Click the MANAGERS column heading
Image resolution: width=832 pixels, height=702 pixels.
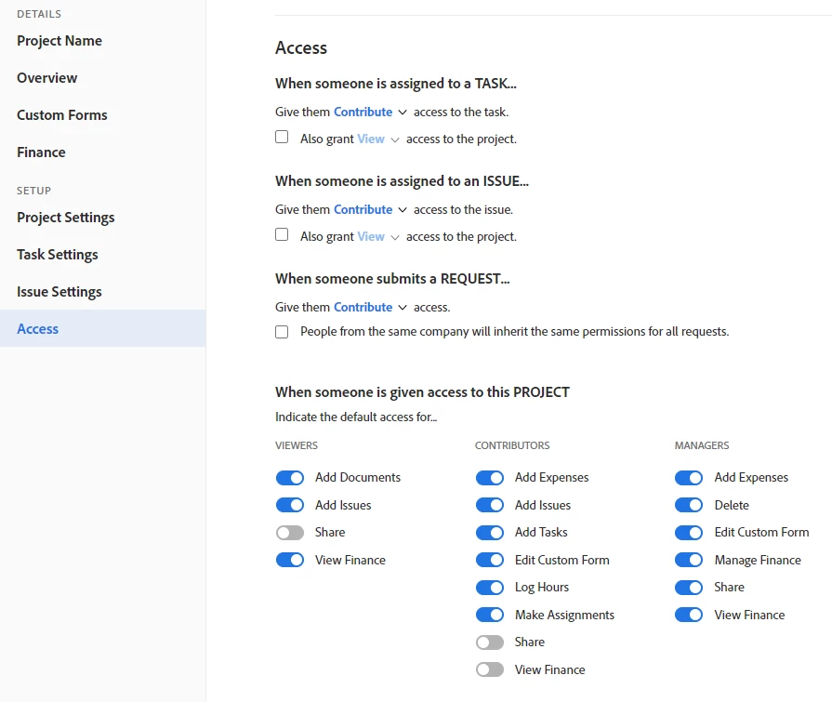[702, 445]
